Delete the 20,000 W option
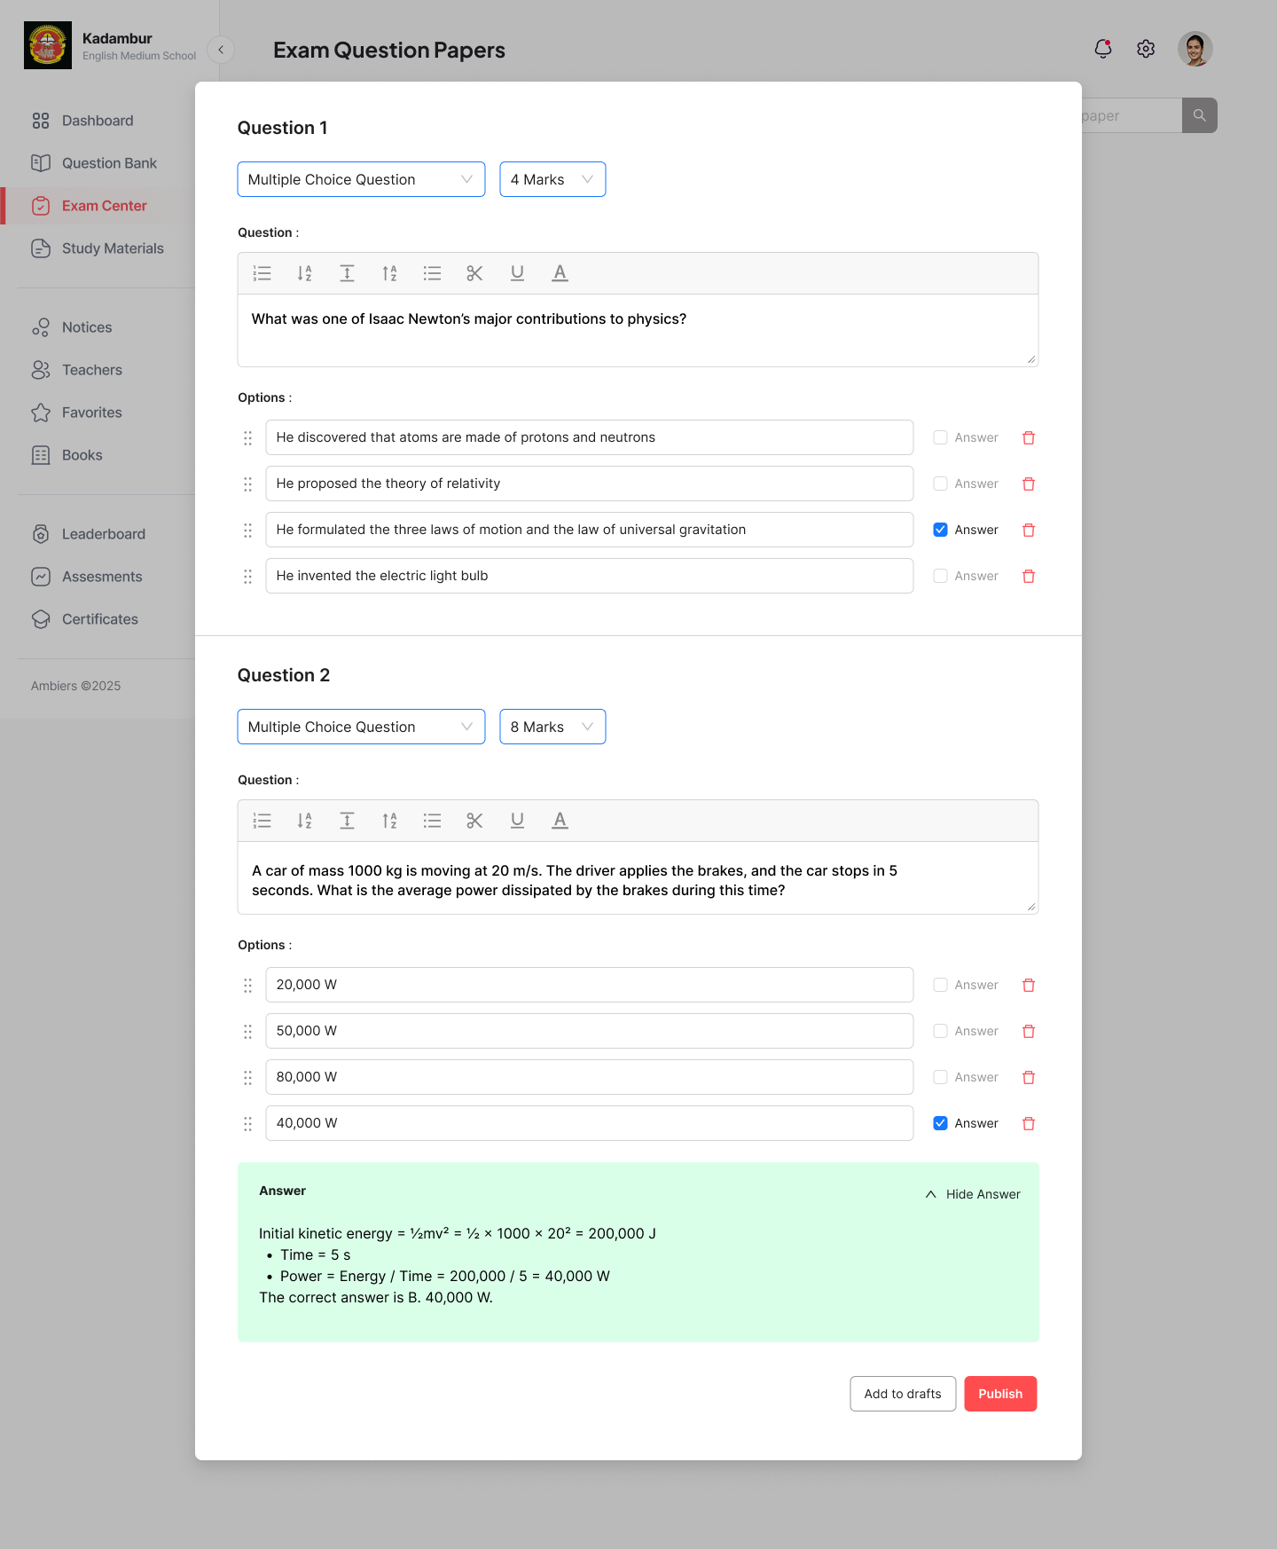Image resolution: width=1277 pixels, height=1549 pixels. click(1029, 985)
